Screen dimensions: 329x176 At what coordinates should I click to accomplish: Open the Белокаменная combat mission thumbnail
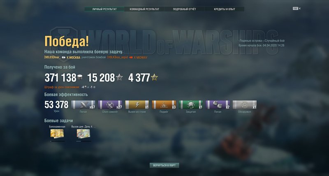pos(57,133)
